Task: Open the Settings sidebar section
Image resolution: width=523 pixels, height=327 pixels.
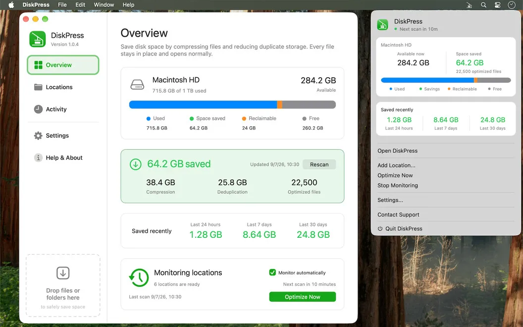Action: click(63, 135)
